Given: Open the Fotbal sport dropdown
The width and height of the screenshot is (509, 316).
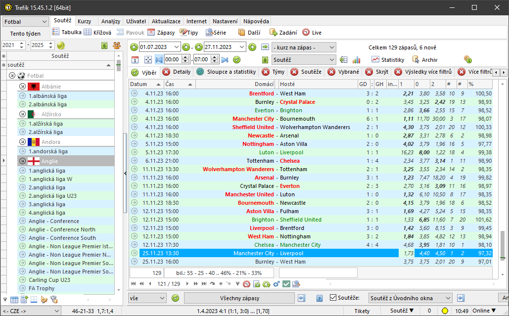Looking at the screenshot, I should click(x=25, y=22).
